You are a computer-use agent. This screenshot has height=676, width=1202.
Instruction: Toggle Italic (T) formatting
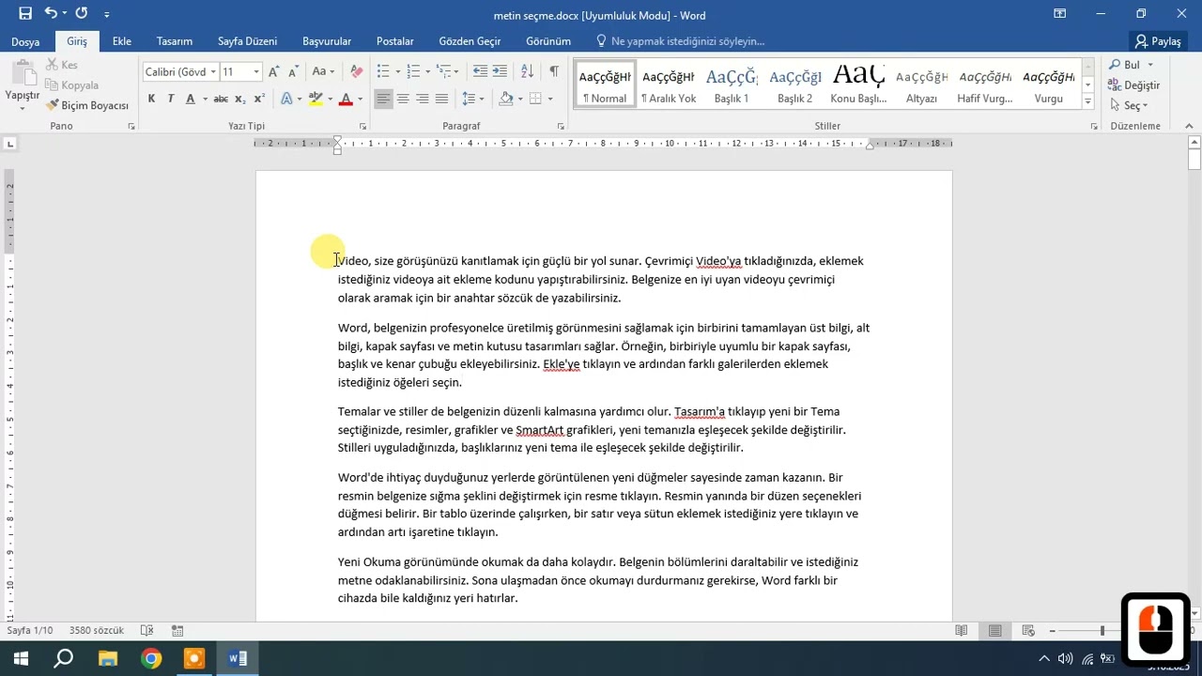tap(171, 99)
